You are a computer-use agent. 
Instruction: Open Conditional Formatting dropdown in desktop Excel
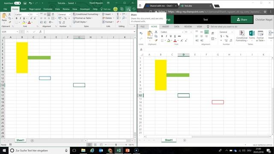tap(86, 14)
